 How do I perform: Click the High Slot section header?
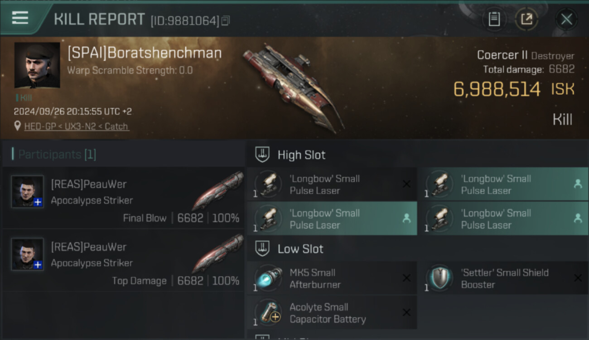(301, 155)
